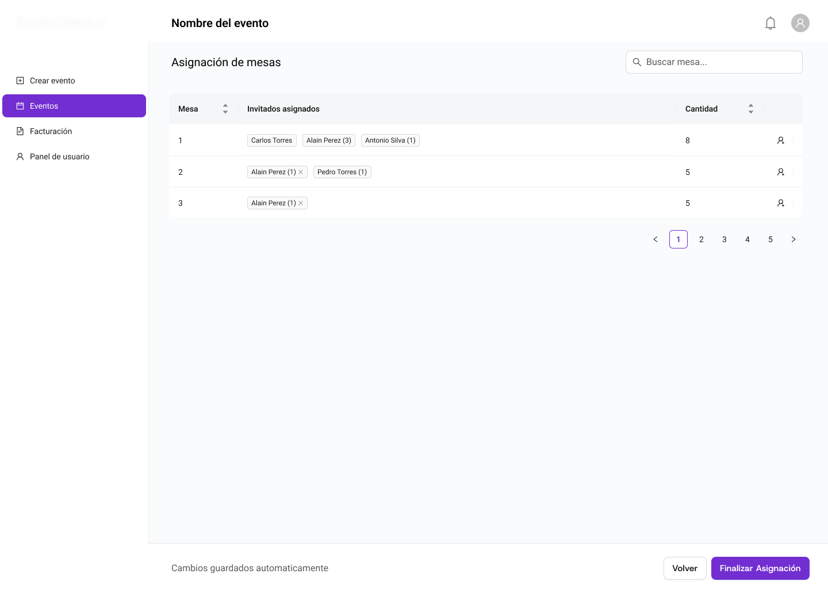Open the user profile avatar

[800, 23]
